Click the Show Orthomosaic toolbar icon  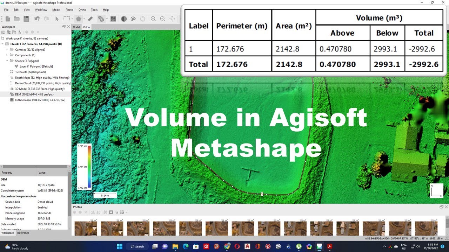pyautogui.click(x=113, y=19)
